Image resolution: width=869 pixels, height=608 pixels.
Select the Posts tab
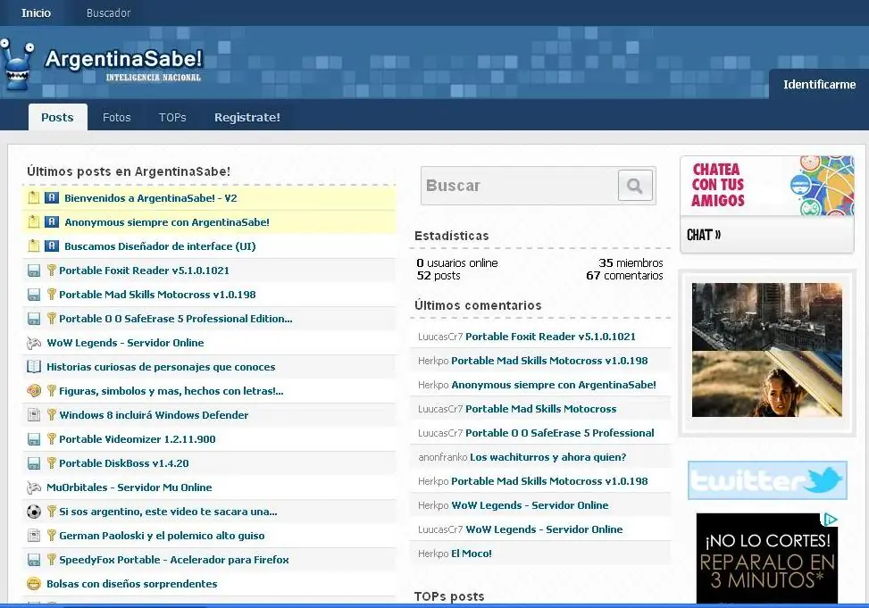click(x=58, y=117)
